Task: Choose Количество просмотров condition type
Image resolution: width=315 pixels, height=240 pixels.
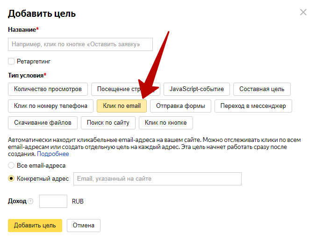Action: point(48,89)
